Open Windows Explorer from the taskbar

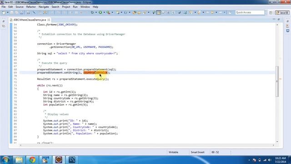[19, 160]
